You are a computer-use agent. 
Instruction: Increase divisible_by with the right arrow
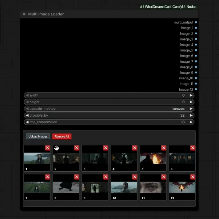coord(191,115)
